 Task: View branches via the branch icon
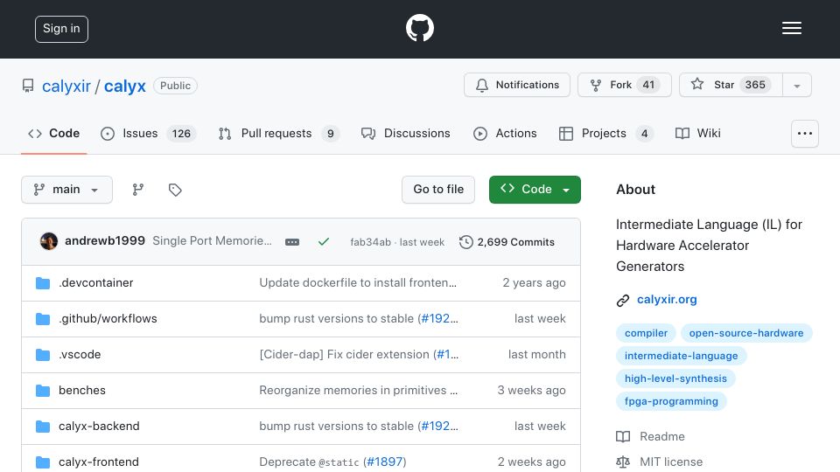(138, 190)
